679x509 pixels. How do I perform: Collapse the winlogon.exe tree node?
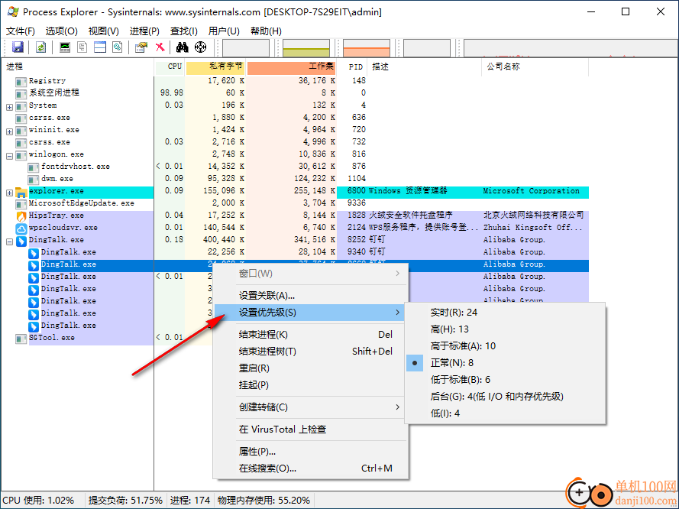tap(9, 155)
